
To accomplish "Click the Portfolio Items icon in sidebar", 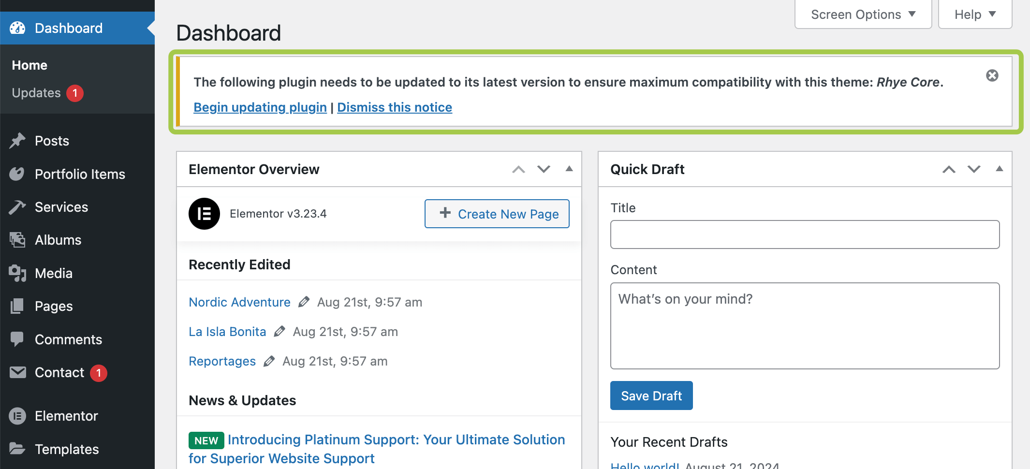I will 17,174.
